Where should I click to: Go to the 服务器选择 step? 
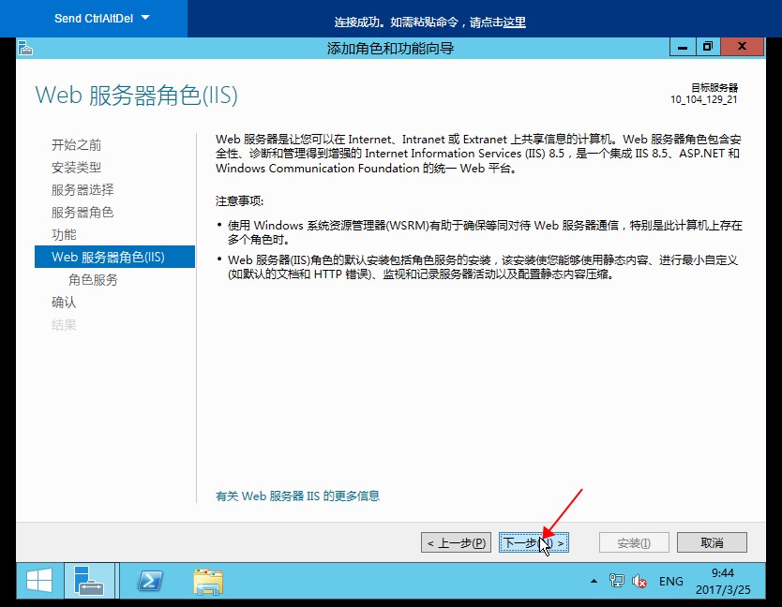tap(83, 190)
